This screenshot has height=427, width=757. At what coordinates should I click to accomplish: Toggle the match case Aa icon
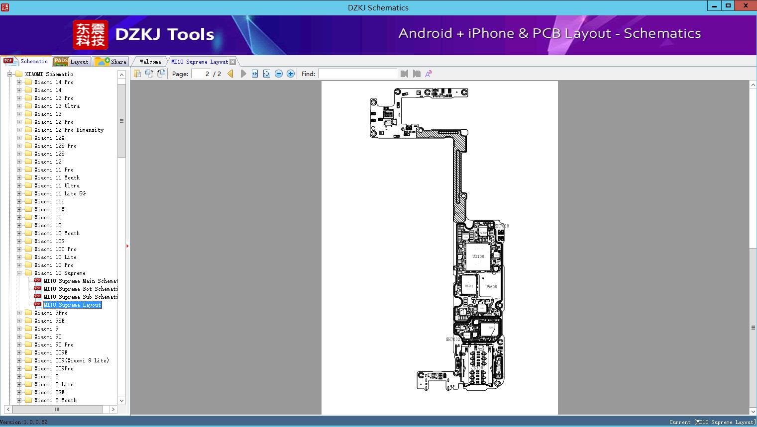(428, 74)
